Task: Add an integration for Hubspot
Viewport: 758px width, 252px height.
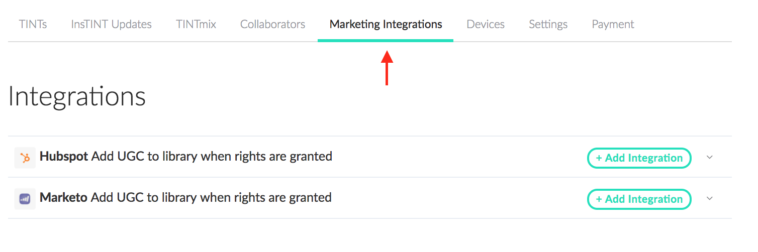Action: (639, 158)
